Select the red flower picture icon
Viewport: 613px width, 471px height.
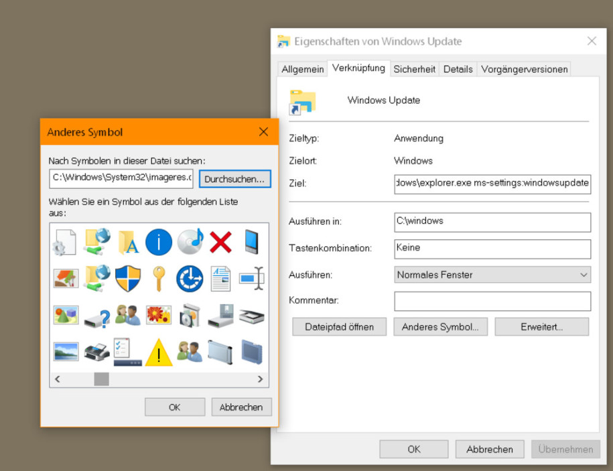point(159,315)
